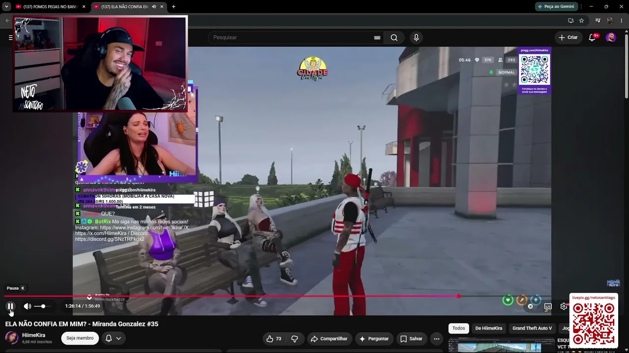Close the FOMOS PEGAS browser tab
Image resolution: width=629 pixels, height=353 pixels.
84,7
